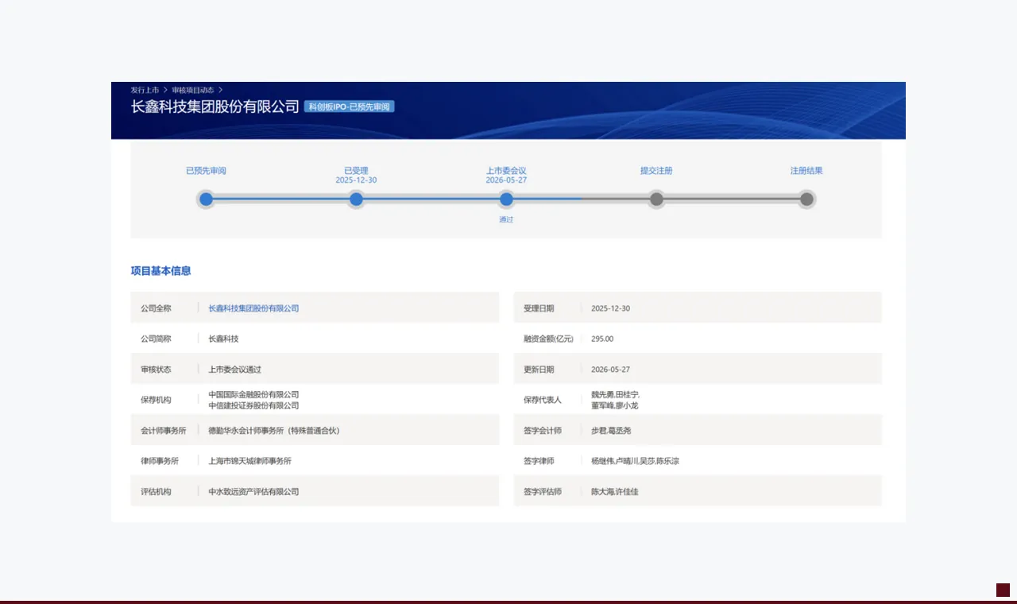
Task: Click 董军峰,廖小龙 sponsor representatives line
Action: (x=614, y=406)
